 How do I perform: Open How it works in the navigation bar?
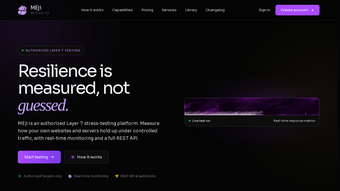[92, 10]
